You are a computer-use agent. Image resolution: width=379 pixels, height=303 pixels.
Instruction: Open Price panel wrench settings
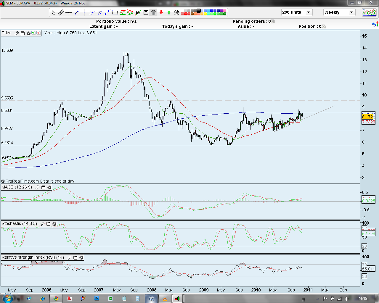click(x=17, y=33)
